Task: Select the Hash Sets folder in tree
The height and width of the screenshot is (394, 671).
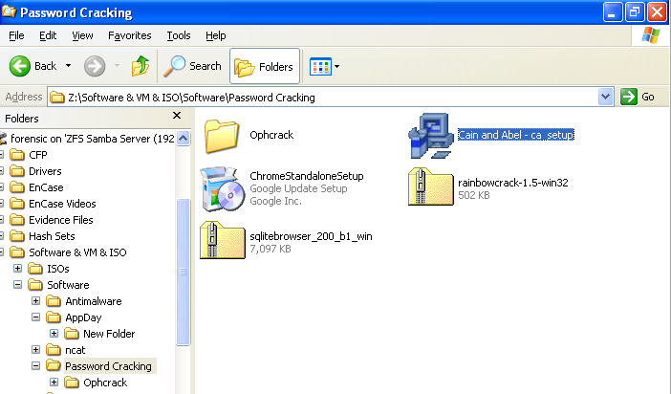Action: 52,236
